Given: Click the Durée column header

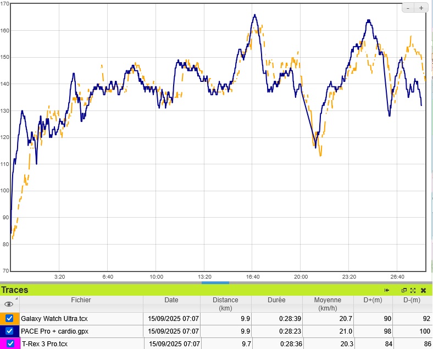Looking at the screenshot, I should click(x=277, y=300).
